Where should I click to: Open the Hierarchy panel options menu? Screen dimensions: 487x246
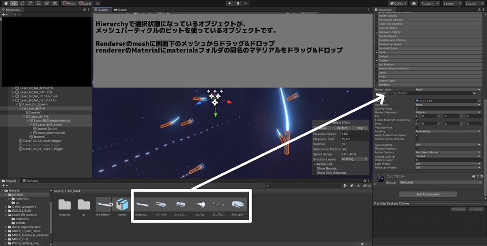tap(89, 10)
